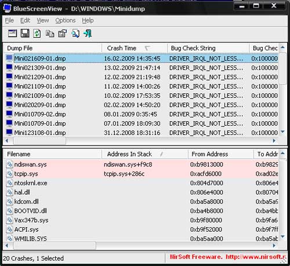Open the Options menu
The width and height of the screenshot is (290, 266).
click(66, 20)
